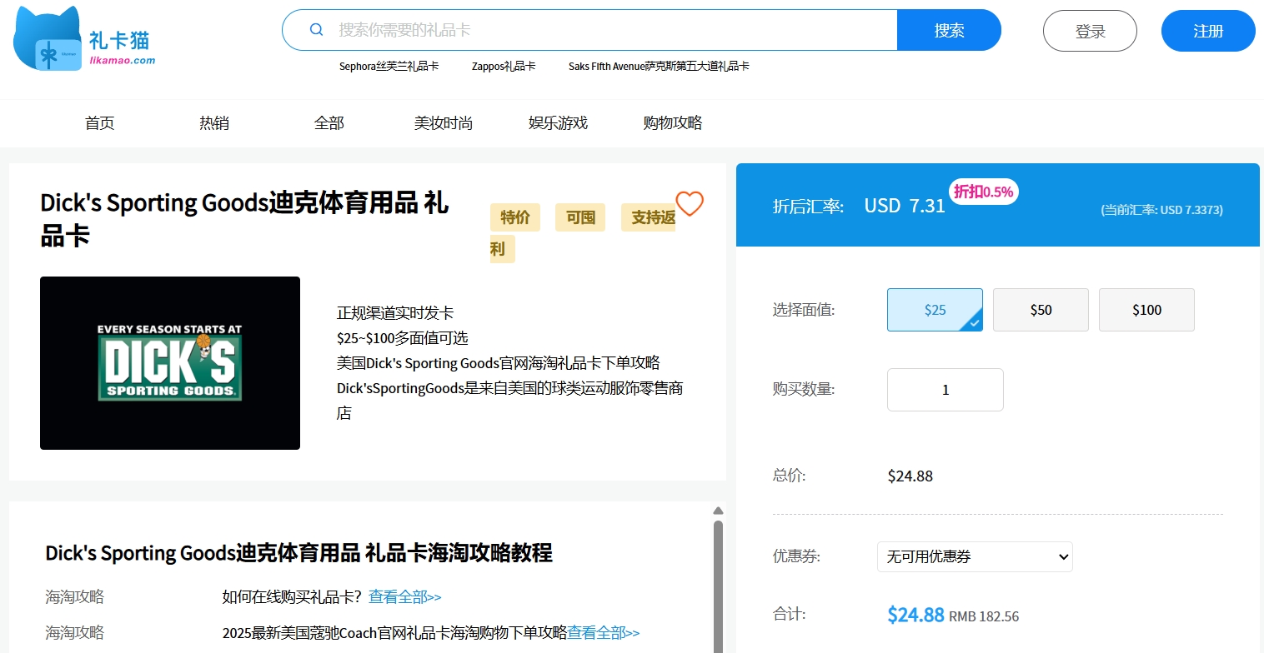The width and height of the screenshot is (1264, 653).
Task: Open the 无可用优惠券 coupon dropdown
Action: tap(975, 556)
